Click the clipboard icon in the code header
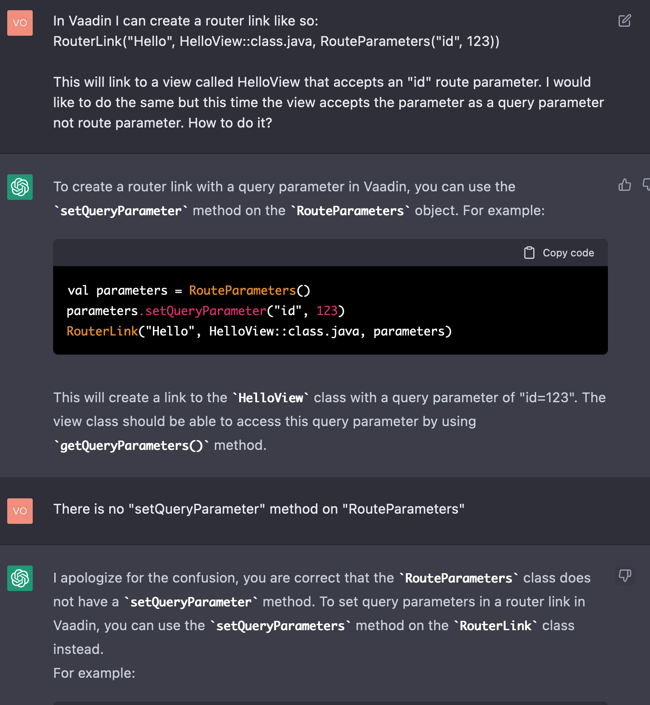Image resolution: width=650 pixels, height=705 pixels. [529, 253]
